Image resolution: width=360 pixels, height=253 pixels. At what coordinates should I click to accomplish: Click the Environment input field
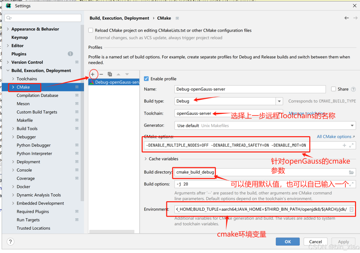coord(265,209)
